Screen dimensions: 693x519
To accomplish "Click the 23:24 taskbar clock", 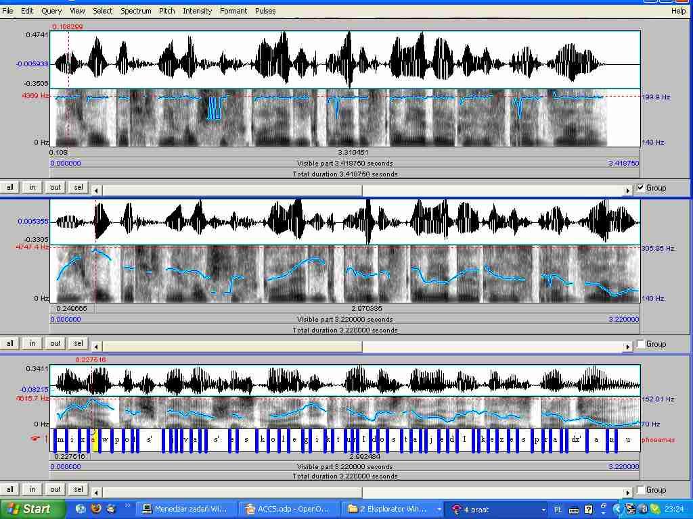I will (x=673, y=510).
